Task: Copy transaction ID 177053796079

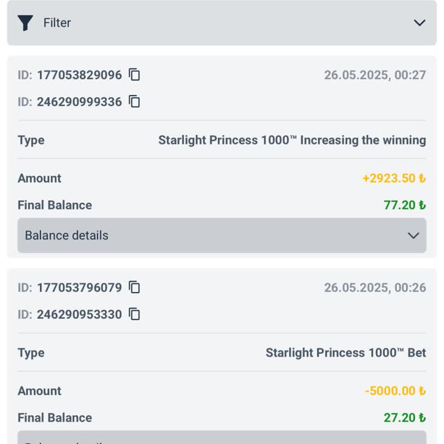Action: tap(135, 287)
